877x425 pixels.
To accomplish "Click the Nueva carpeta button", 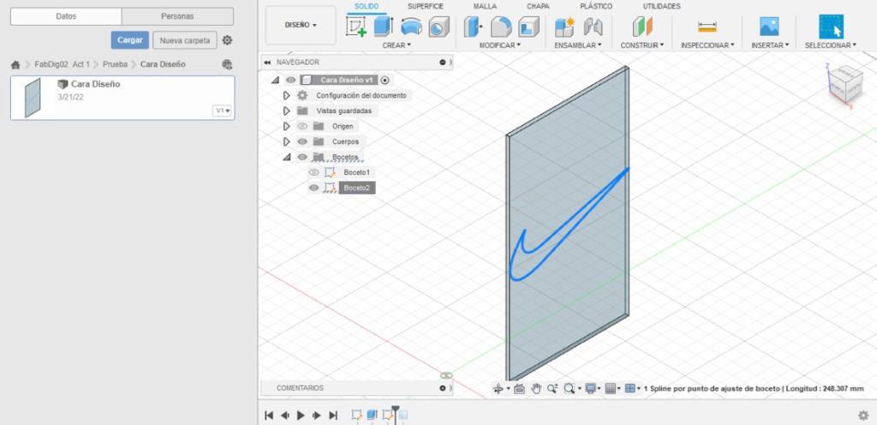I will pyautogui.click(x=185, y=40).
